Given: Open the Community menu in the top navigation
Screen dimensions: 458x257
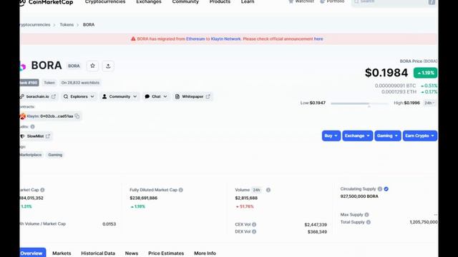Looking at the screenshot, I should [x=185, y=1].
